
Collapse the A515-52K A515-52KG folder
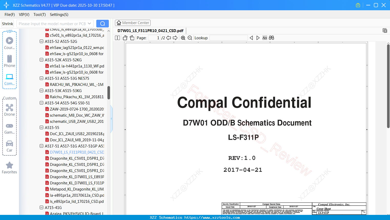(41, 60)
